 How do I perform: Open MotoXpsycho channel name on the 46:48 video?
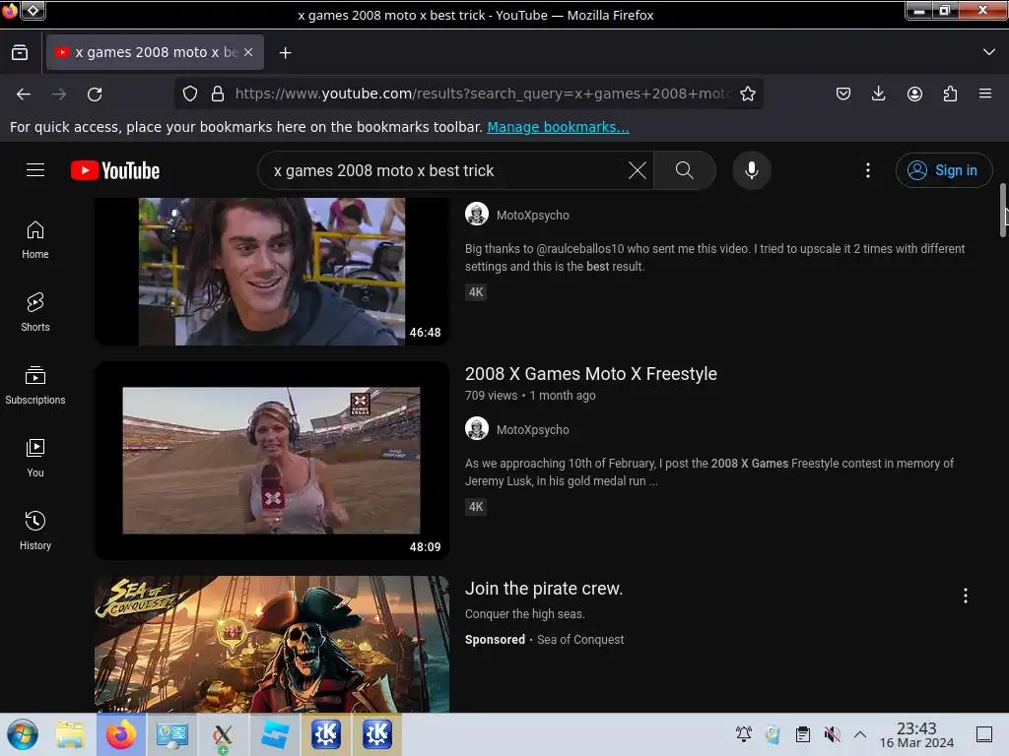point(533,215)
